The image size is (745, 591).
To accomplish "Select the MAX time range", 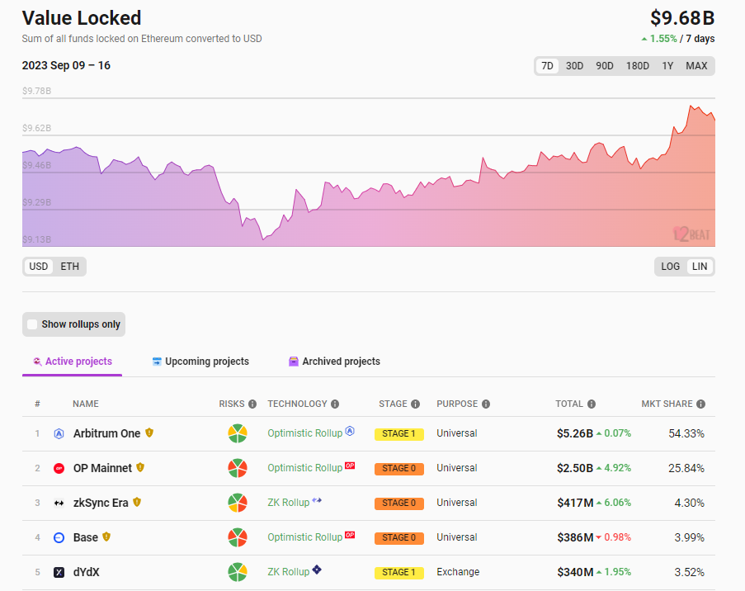I will 696,66.
